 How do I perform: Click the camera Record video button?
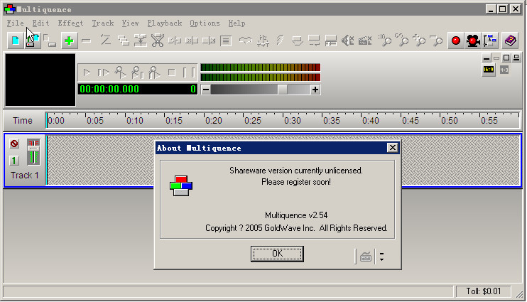coord(473,41)
